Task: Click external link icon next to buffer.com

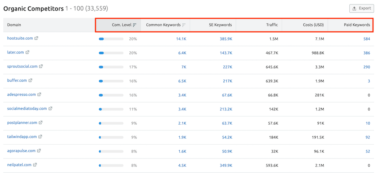Action: [x=30, y=81]
